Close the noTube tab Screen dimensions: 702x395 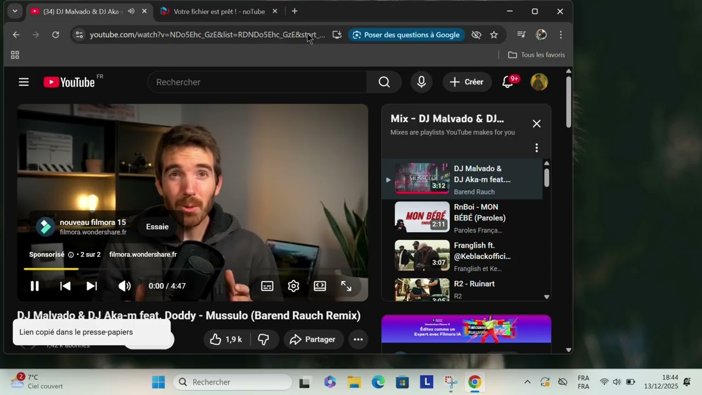(x=275, y=11)
